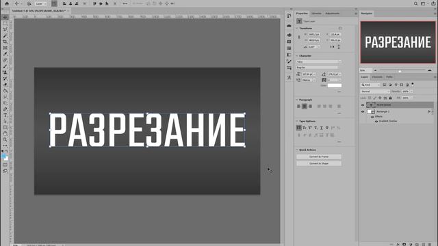Switch to the Libraries tab

(x=316, y=14)
